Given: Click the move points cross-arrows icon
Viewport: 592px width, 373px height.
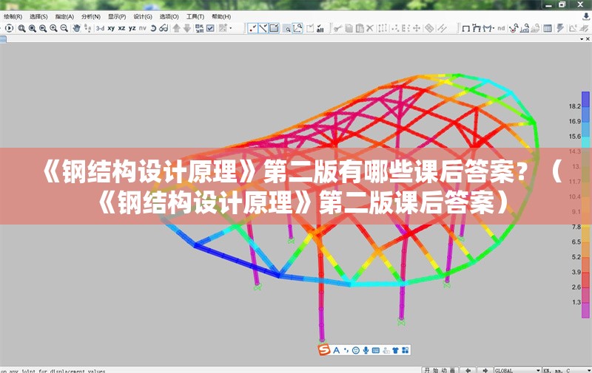Looking at the screenshot, I should coord(417,28).
